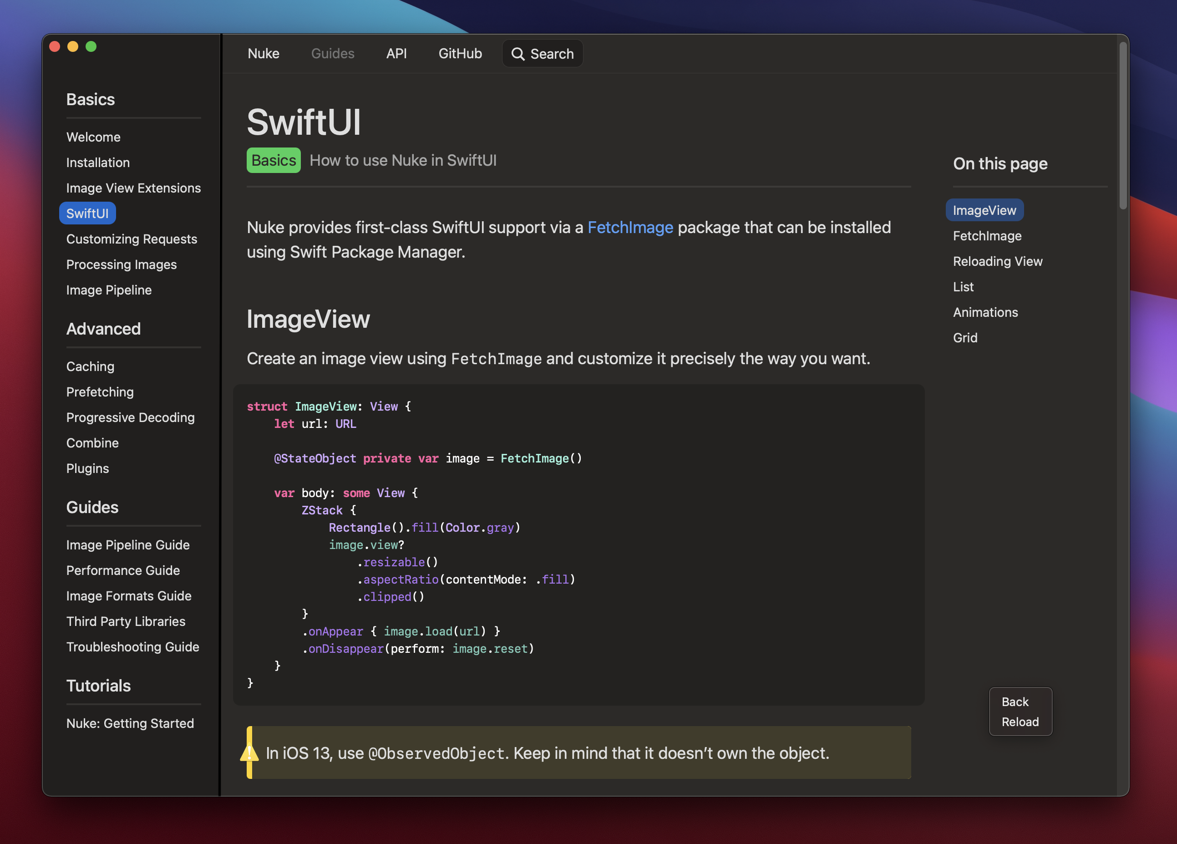Open Image Formats Guide
Image resolution: width=1177 pixels, height=844 pixels.
click(129, 595)
